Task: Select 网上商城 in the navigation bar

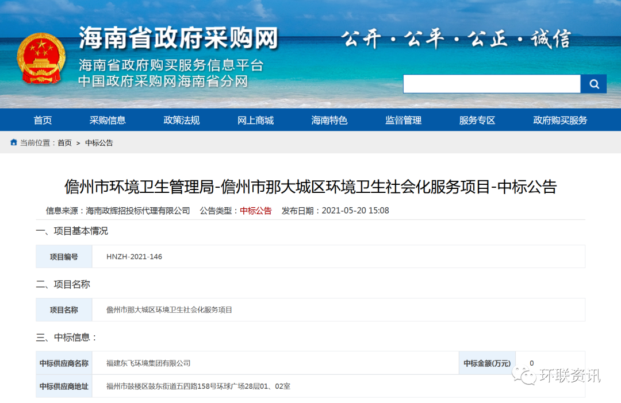Action: coord(255,120)
